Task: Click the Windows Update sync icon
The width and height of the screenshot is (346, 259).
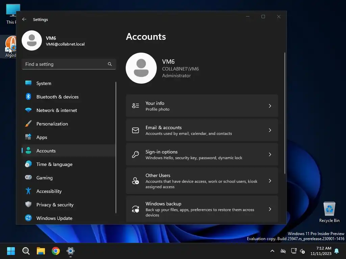Action: (x=28, y=218)
